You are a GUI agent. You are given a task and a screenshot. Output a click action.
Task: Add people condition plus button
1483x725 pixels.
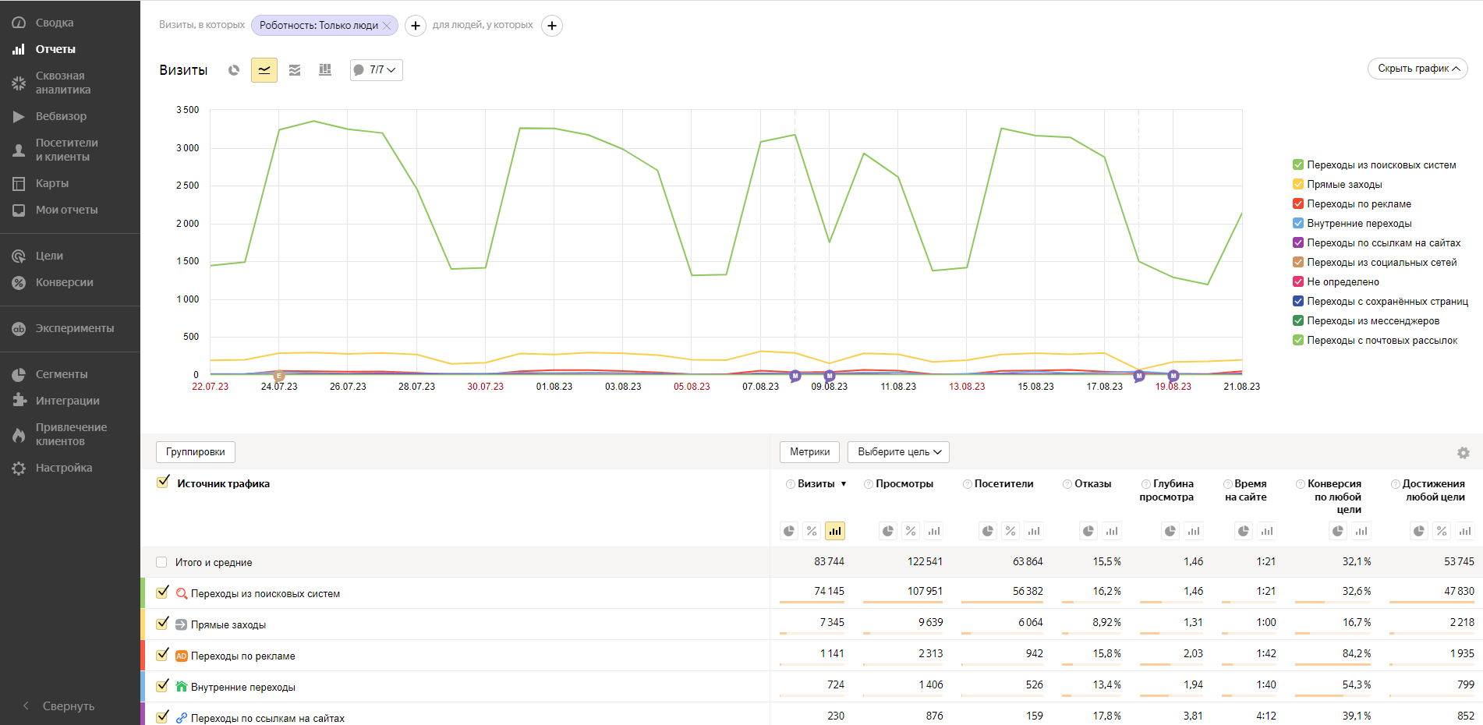tap(552, 26)
